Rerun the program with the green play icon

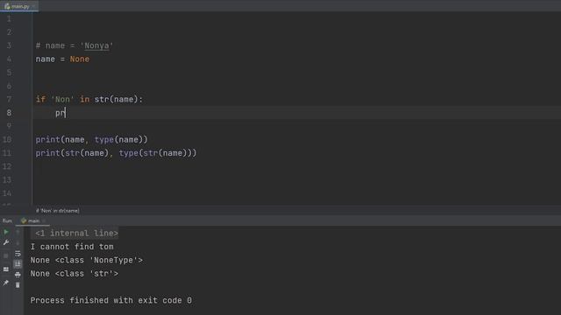click(x=6, y=232)
